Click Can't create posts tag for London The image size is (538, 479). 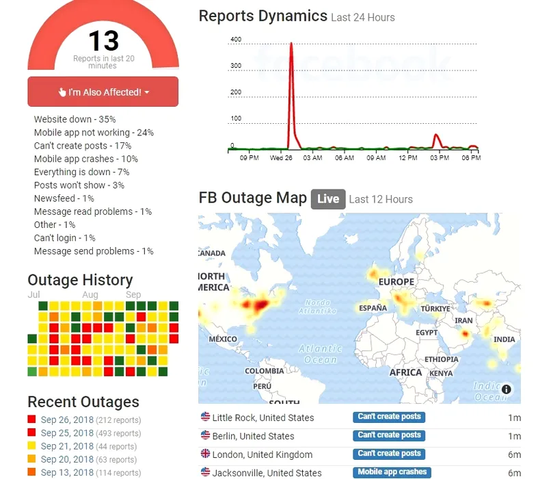[389, 454]
